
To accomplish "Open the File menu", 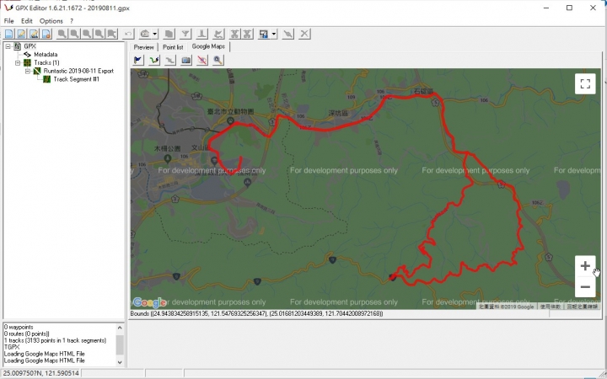I will (8, 21).
